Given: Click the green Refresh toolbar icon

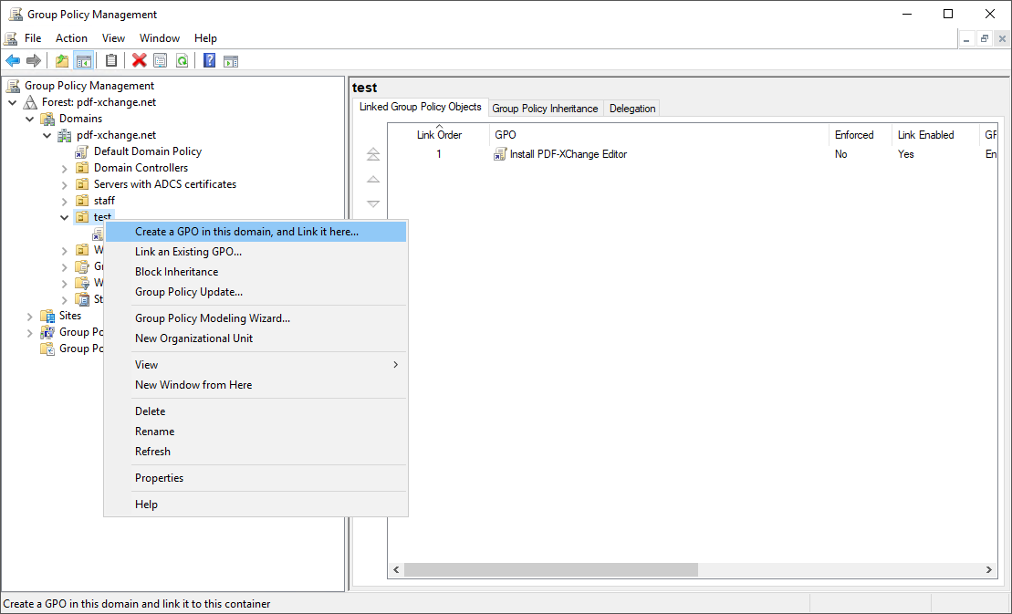Looking at the screenshot, I should coord(183,60).
